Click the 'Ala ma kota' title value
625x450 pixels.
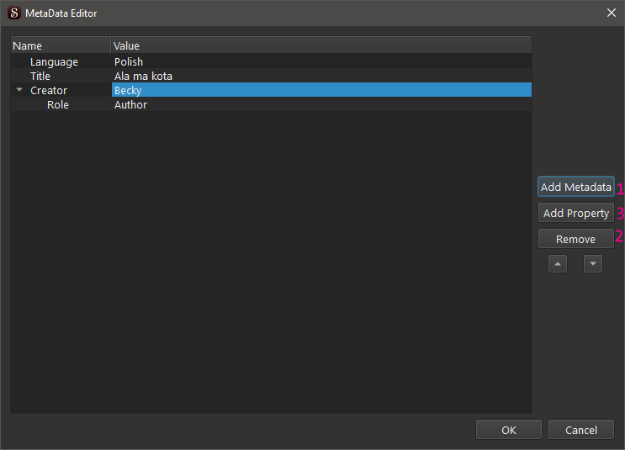143,76
